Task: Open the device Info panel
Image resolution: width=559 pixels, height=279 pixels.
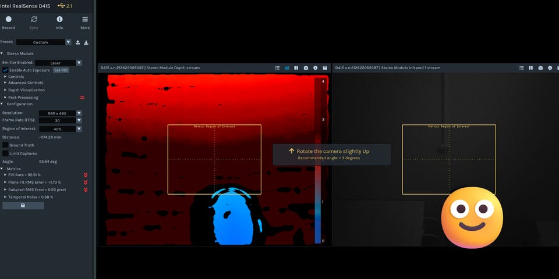Action: click(59, 23)
